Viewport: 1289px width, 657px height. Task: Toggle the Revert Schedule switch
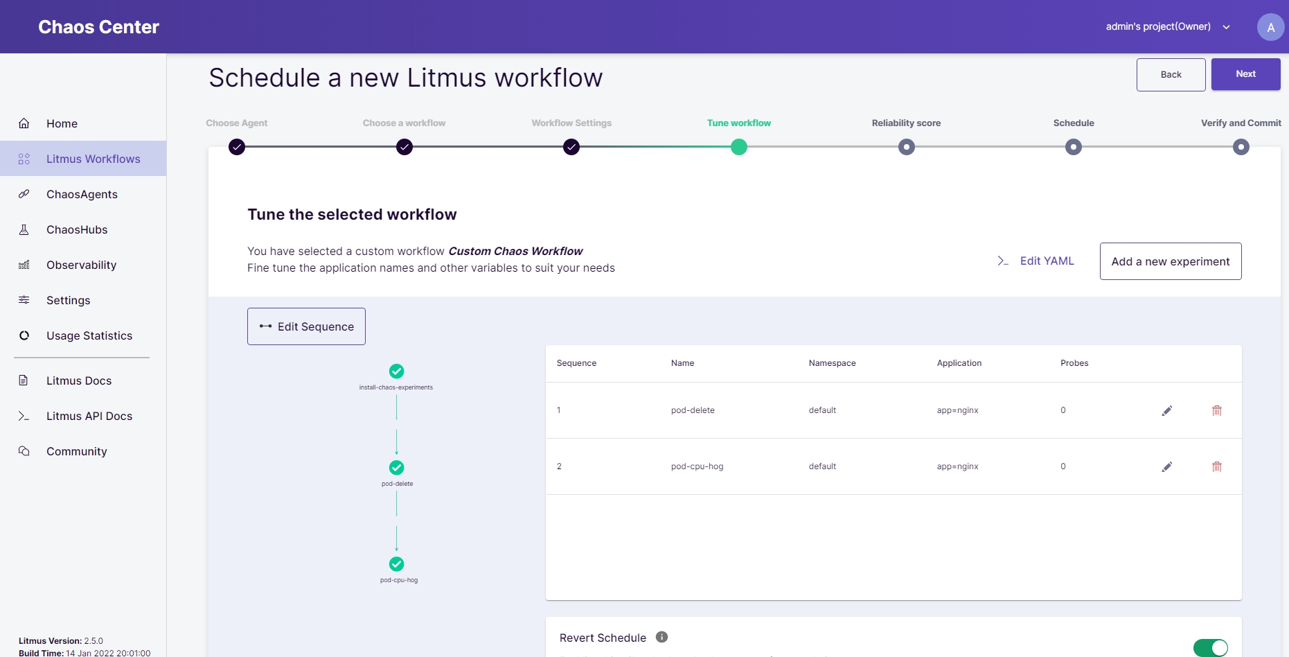point(1210,647)
